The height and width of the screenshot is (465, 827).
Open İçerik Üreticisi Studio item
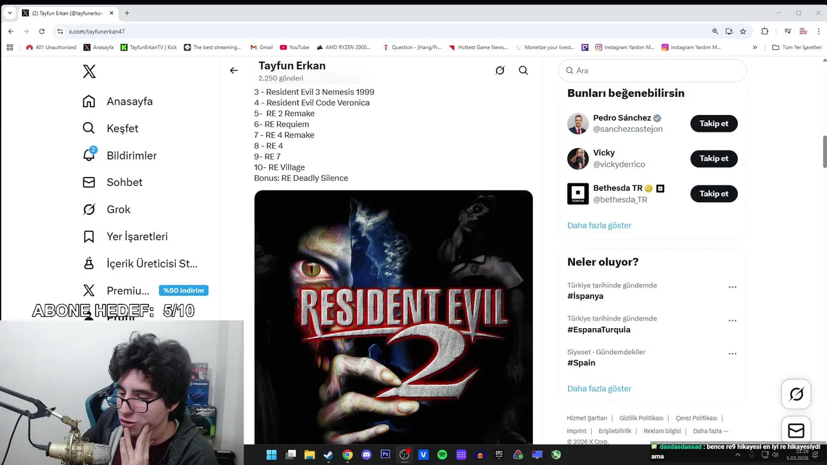pos(140,263)
